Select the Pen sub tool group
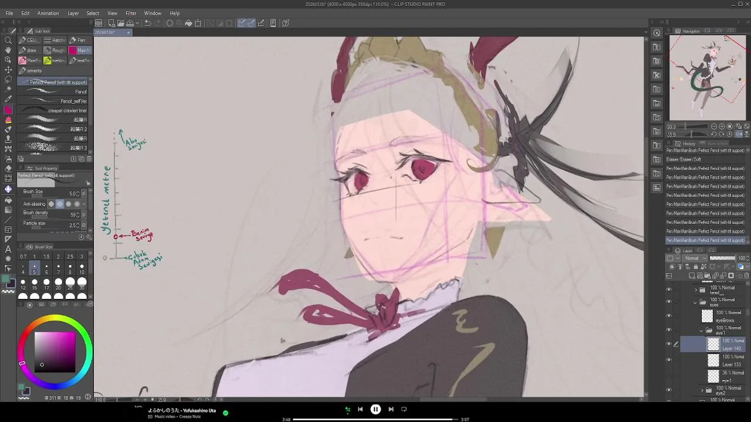This screenshot has width=751, height=422. pos(80,40)
